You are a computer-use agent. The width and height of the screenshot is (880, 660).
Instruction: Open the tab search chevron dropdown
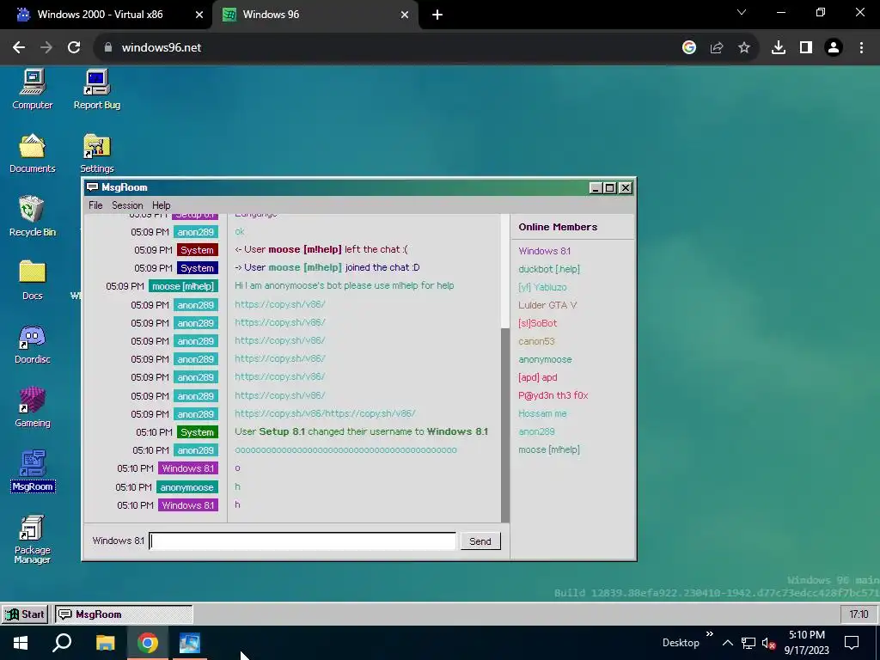742,12
